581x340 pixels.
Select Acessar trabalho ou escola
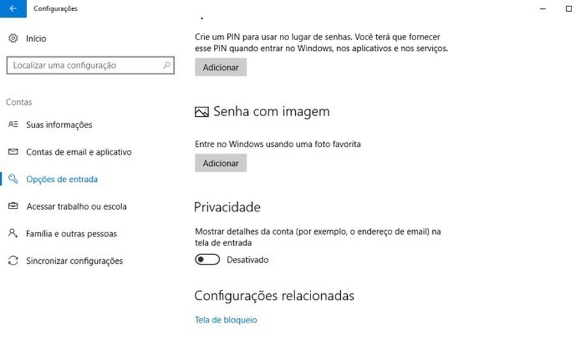(x=76, y=207)
